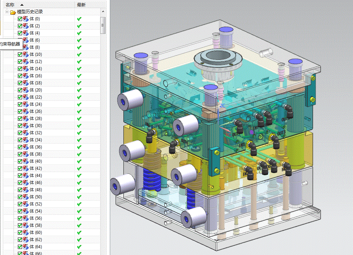The height and width of the screenshot is (255, 353).
Task: Click the body feature icon of 体 (22)
Action: click(x=26, y=97)
